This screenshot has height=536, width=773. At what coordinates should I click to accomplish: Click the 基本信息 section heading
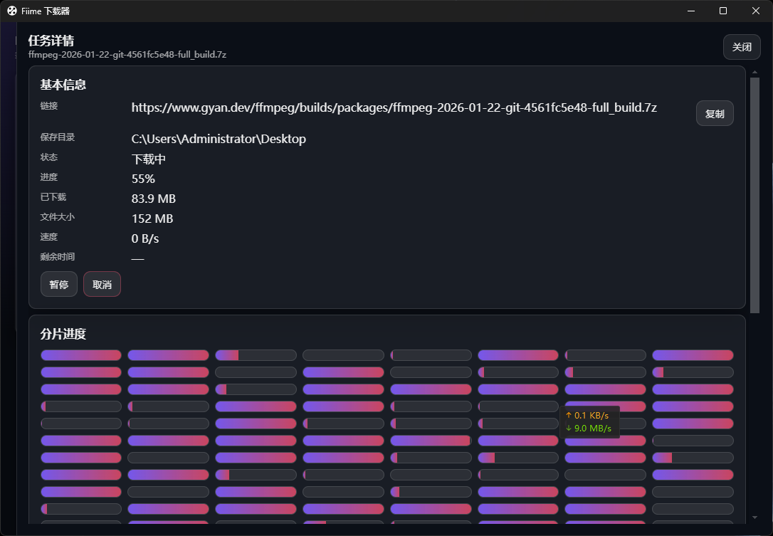click(63, 85)
